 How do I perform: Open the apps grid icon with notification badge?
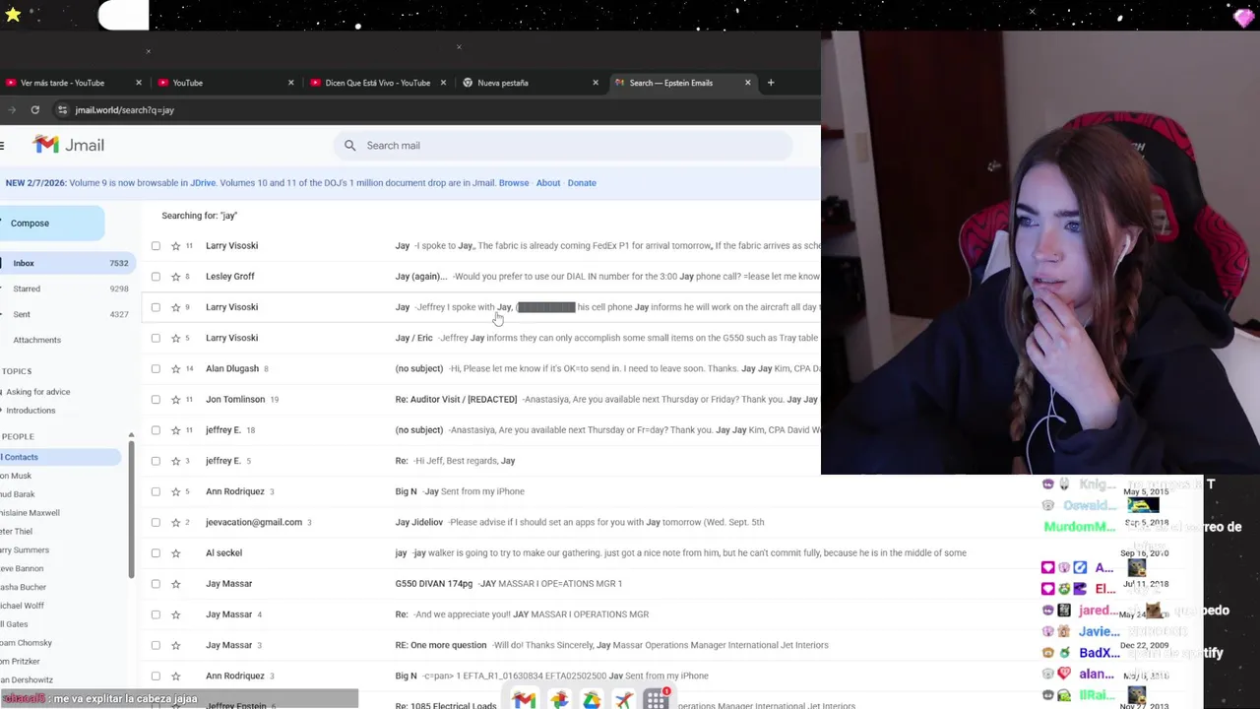[x=657, y=698]
